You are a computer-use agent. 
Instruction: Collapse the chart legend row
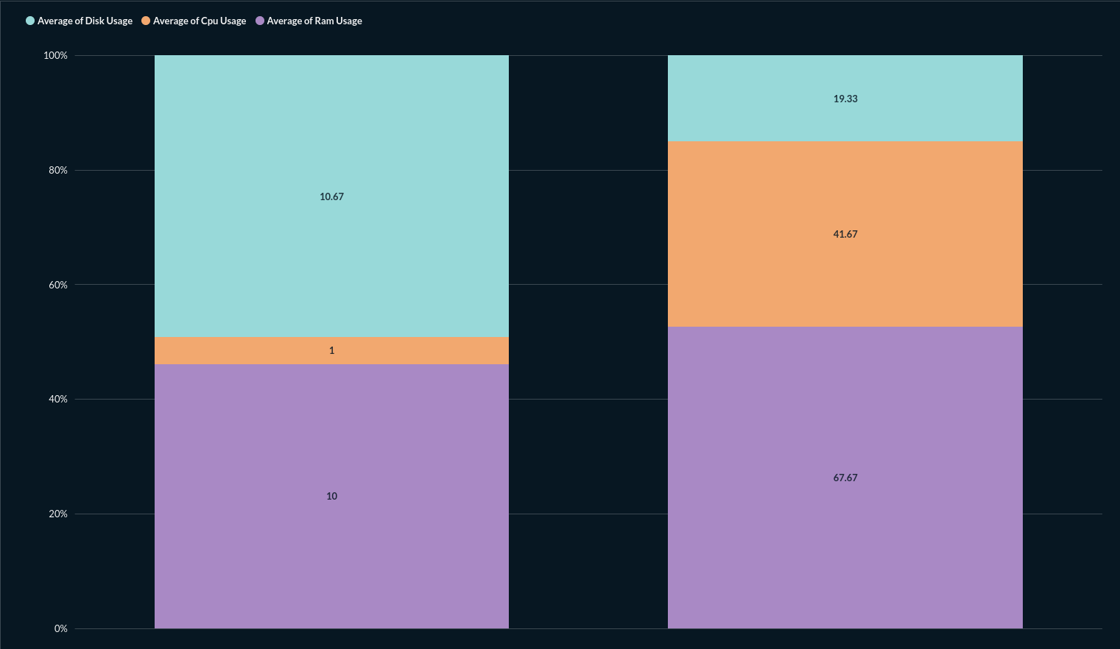(x=195, y=20)
